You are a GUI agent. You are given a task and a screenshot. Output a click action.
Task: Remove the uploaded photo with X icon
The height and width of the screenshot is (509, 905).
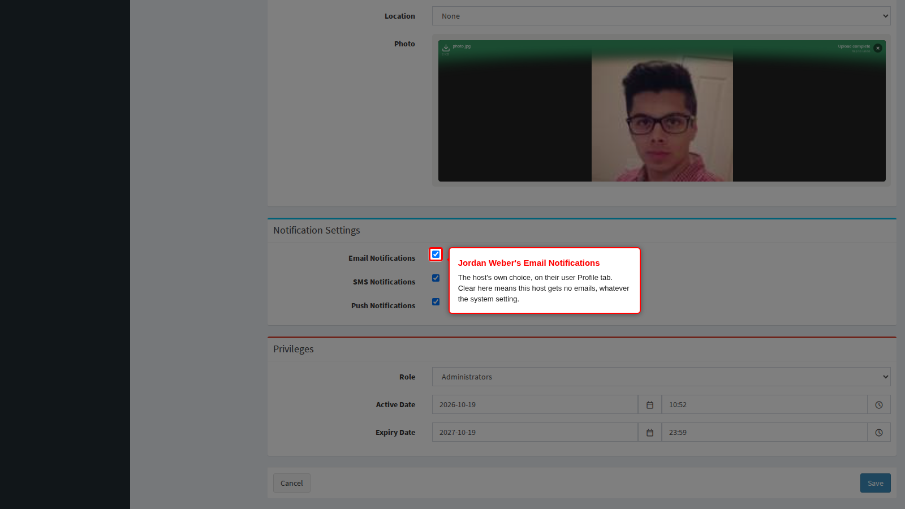point(877,48)
